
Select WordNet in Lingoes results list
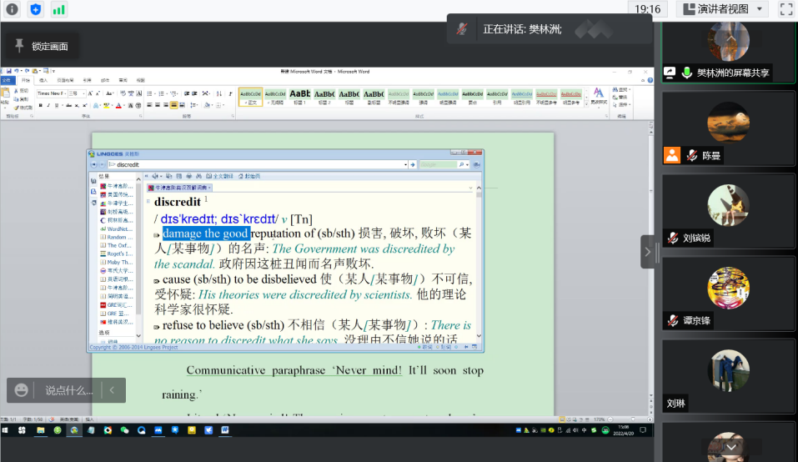click(x=117, y=229)
